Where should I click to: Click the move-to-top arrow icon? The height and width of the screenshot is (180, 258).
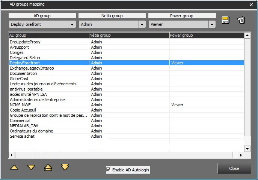tap(48, 167)
